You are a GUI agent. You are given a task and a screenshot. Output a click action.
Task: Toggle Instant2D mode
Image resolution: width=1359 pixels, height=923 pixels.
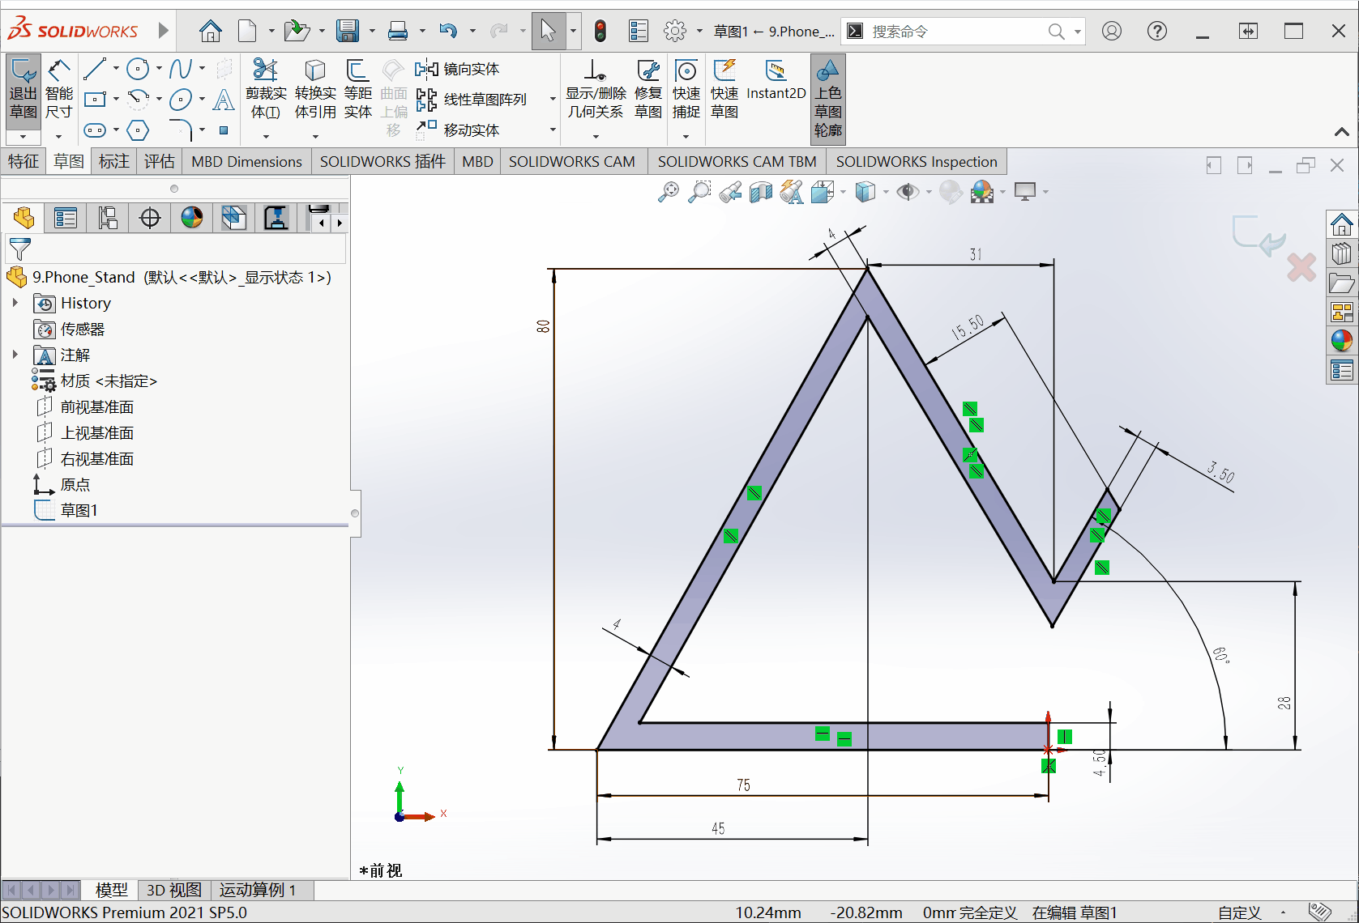click(776, 81)
